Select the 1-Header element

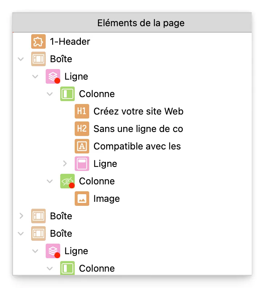(70, 41)
